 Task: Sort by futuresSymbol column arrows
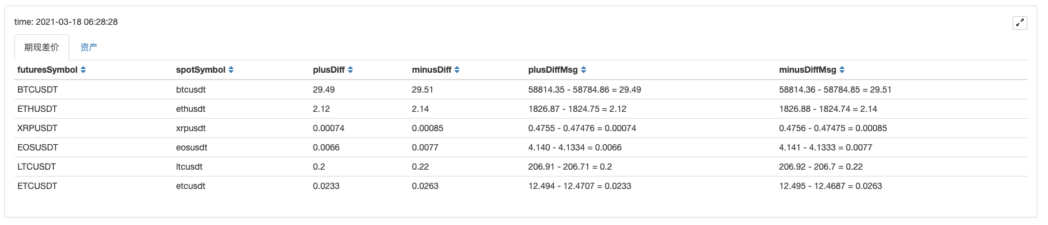pyautogui.click(x=83, y=70)
